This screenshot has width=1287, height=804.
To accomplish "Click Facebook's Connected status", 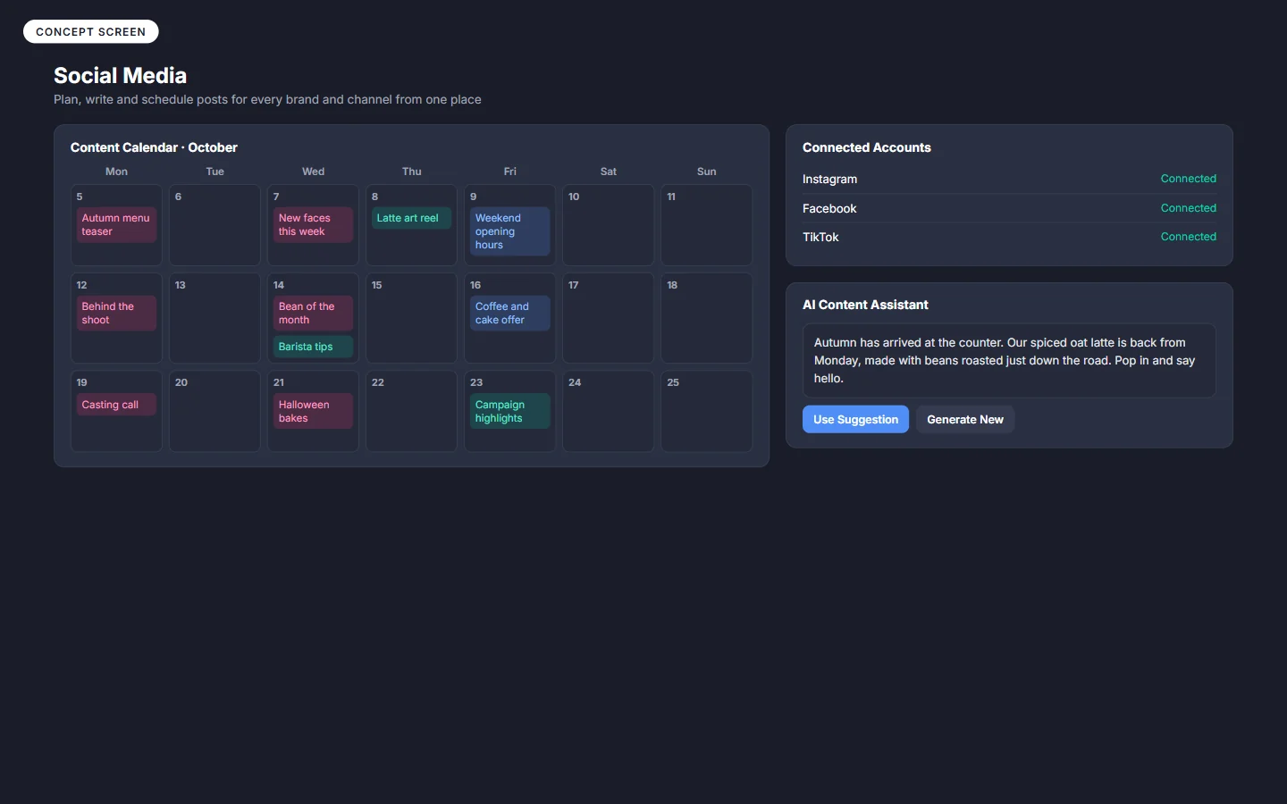I will pyautogui.click(x=1188, y=208).
